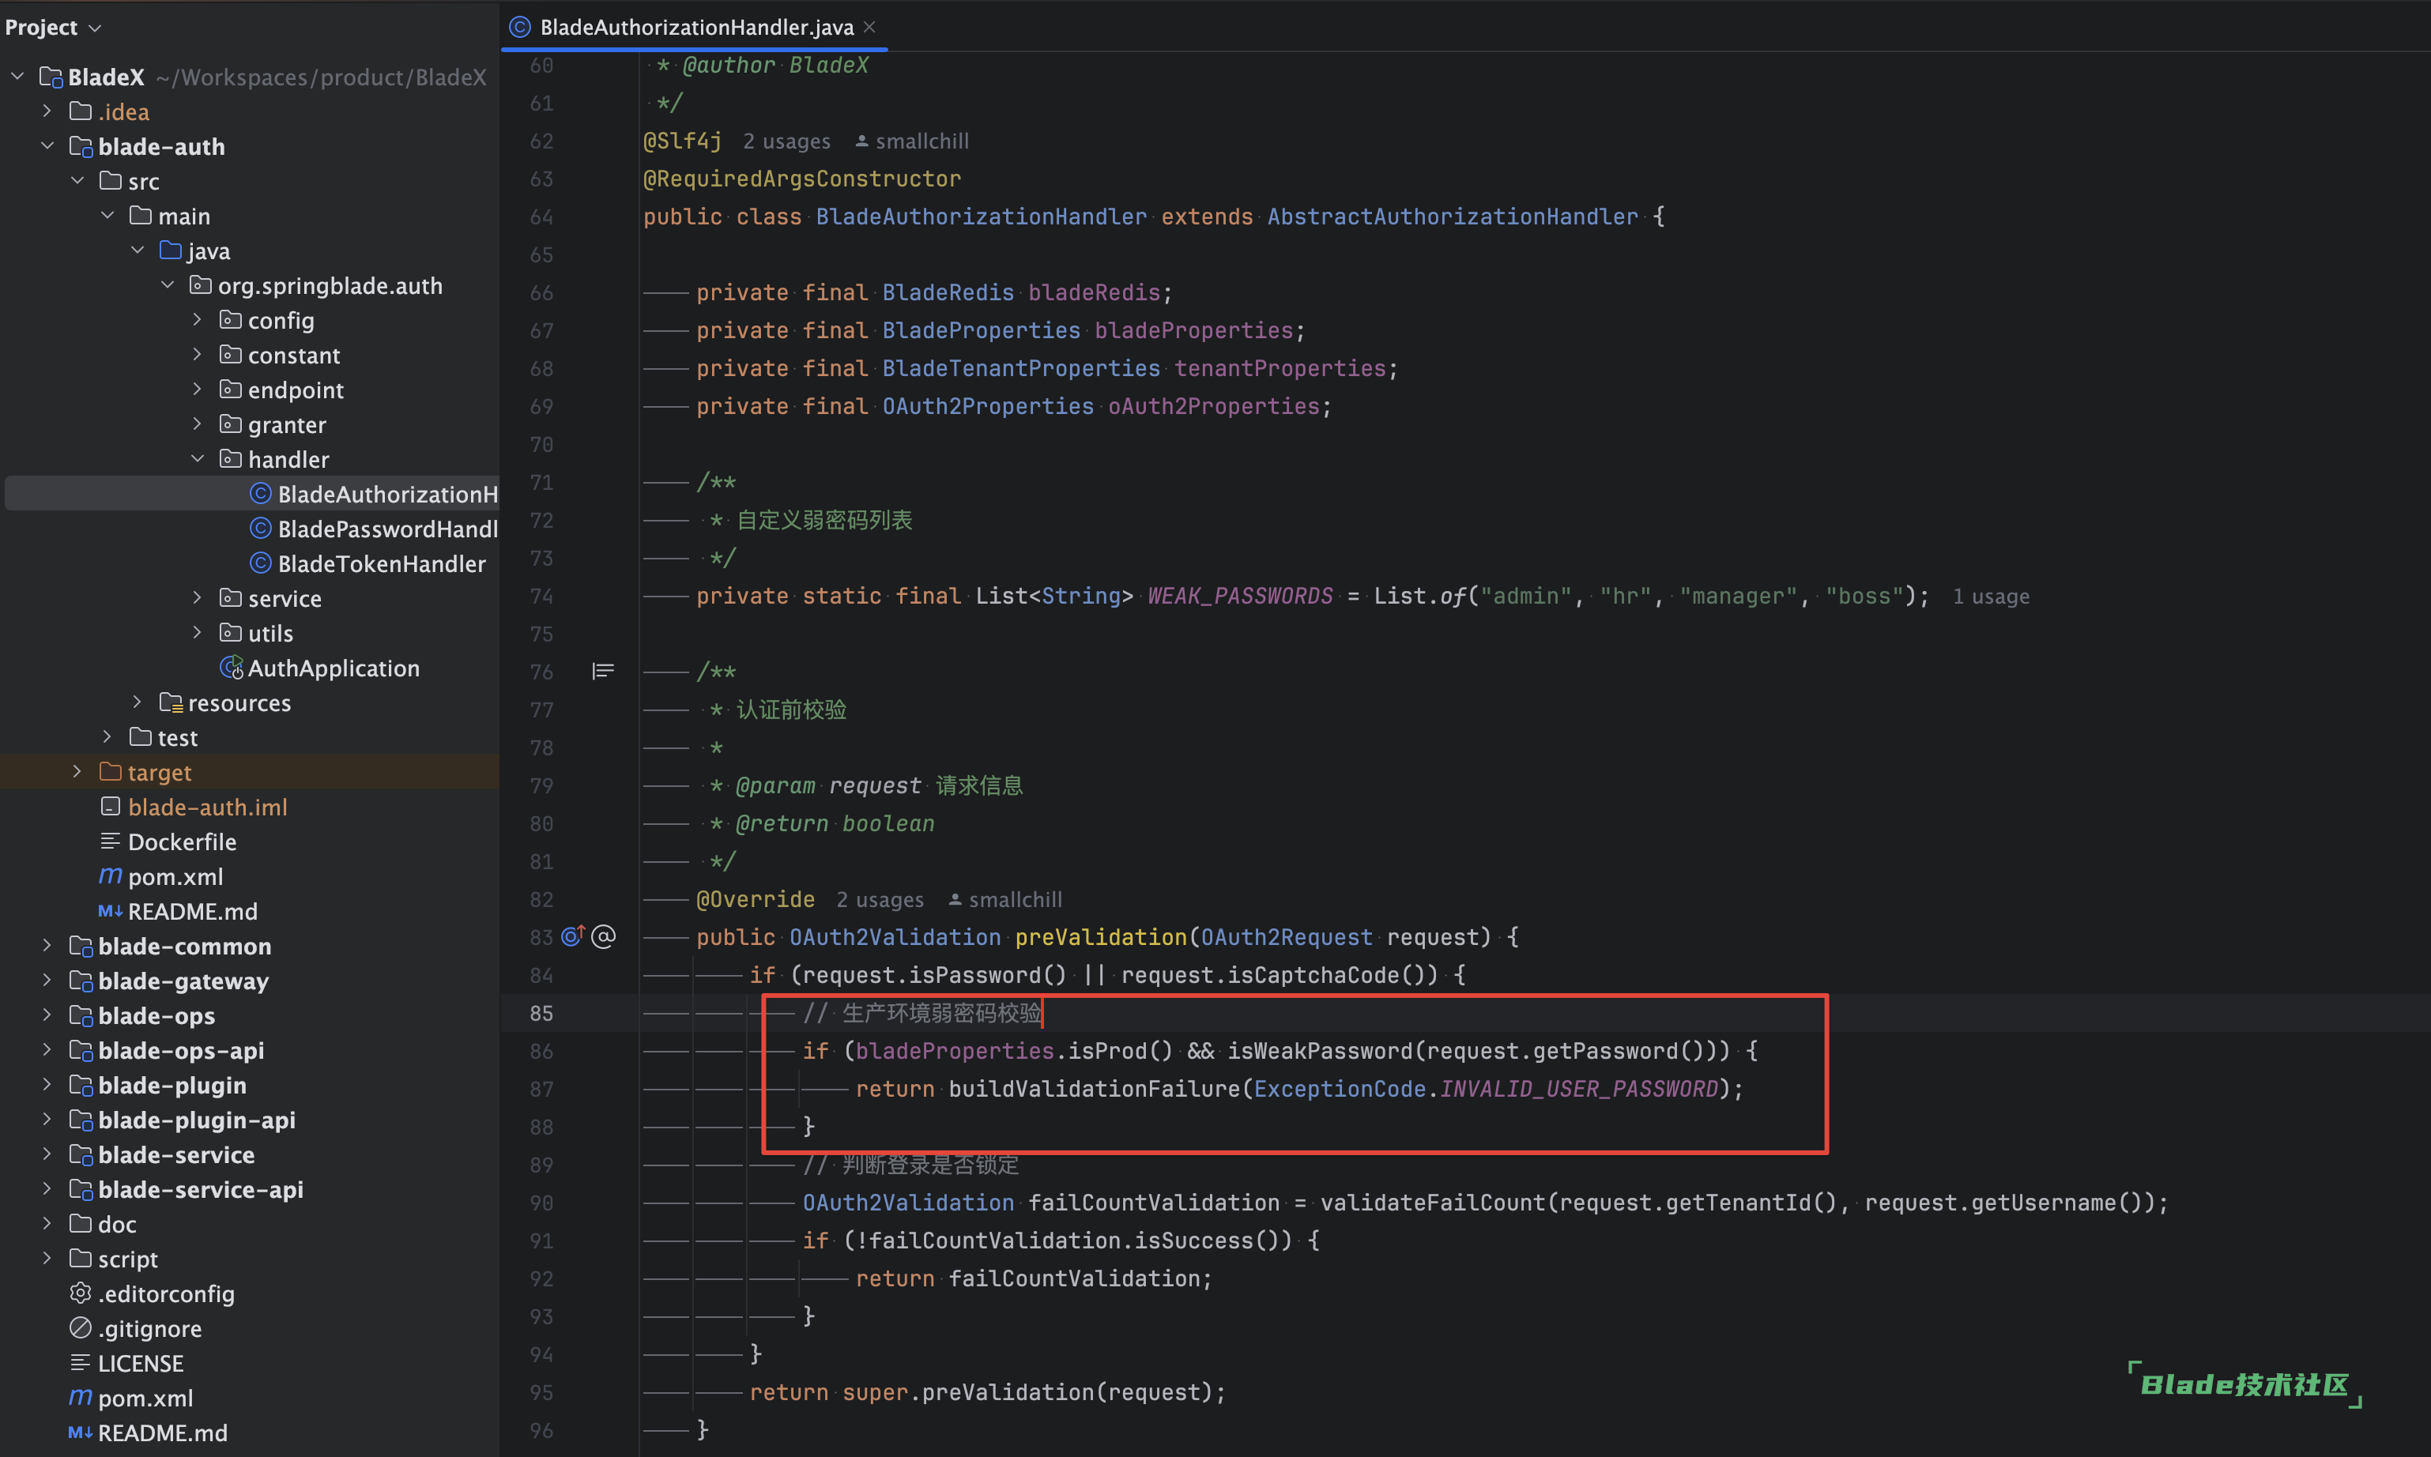Expand the test folder

107,736
